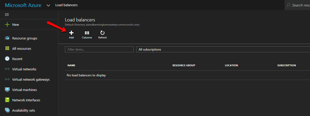Click the Search resources box

(299, 5)
